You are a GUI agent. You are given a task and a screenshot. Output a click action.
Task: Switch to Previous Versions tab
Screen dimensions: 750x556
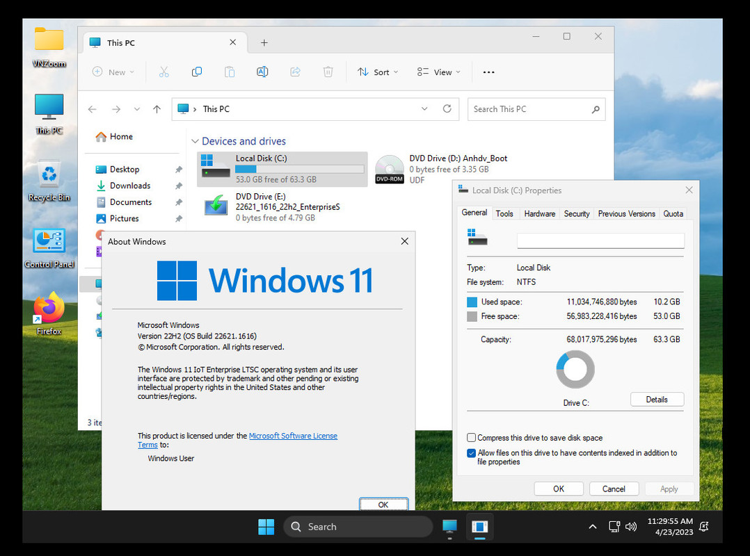[x=626, y=213]
